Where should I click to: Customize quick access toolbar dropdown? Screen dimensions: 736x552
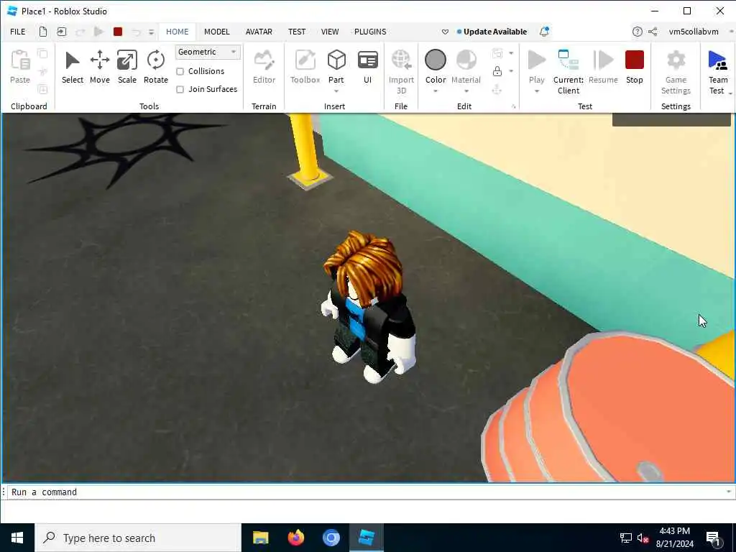[x=151, y=32]
